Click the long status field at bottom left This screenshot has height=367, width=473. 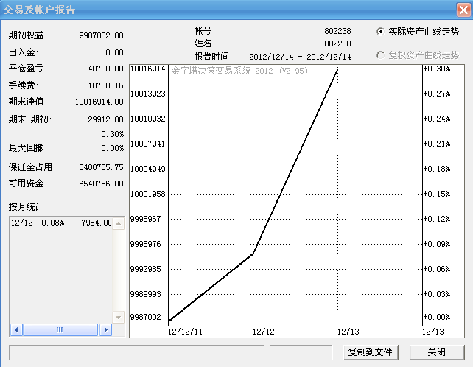(x=136, y=352)
